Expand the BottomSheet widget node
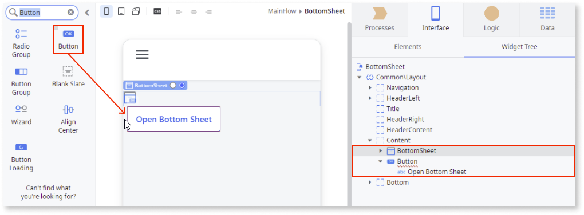 380,150
